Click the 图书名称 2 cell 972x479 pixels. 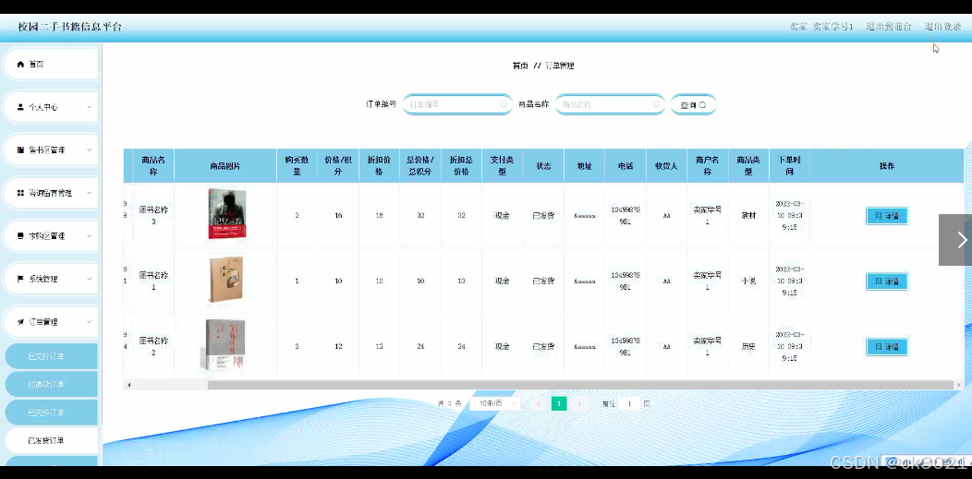[x=153, y=347]
